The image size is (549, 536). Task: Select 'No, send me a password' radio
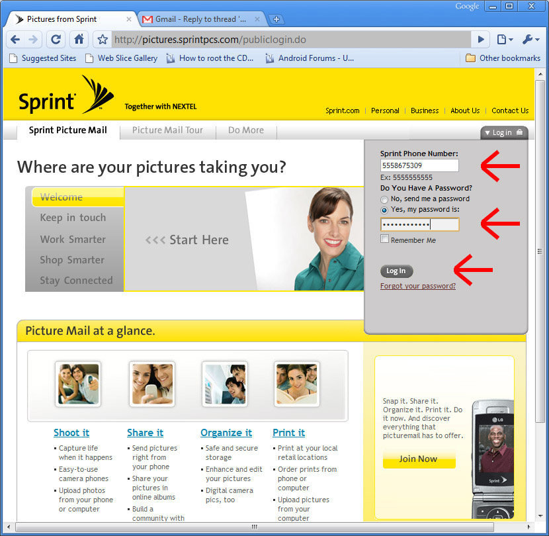tap(384, 199)
